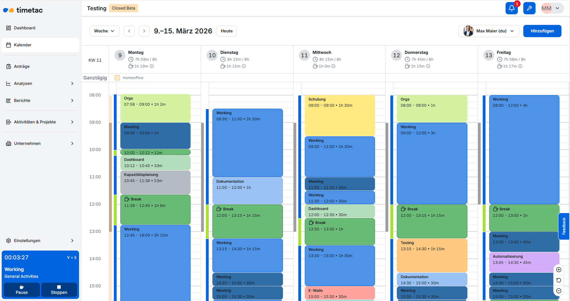The height and width of the screenshot is (301, 570).
Task: Open Dashboard in the sidebar
Action: point(25,28)
